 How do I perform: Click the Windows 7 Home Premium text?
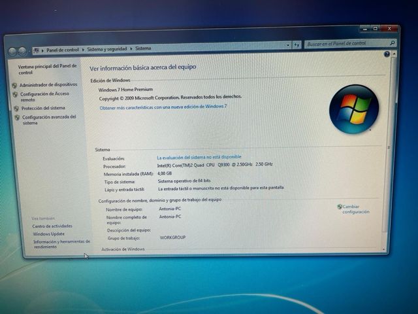125,90
